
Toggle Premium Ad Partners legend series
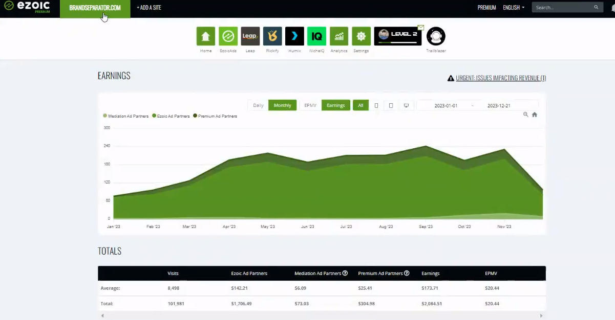pos(215,116)
